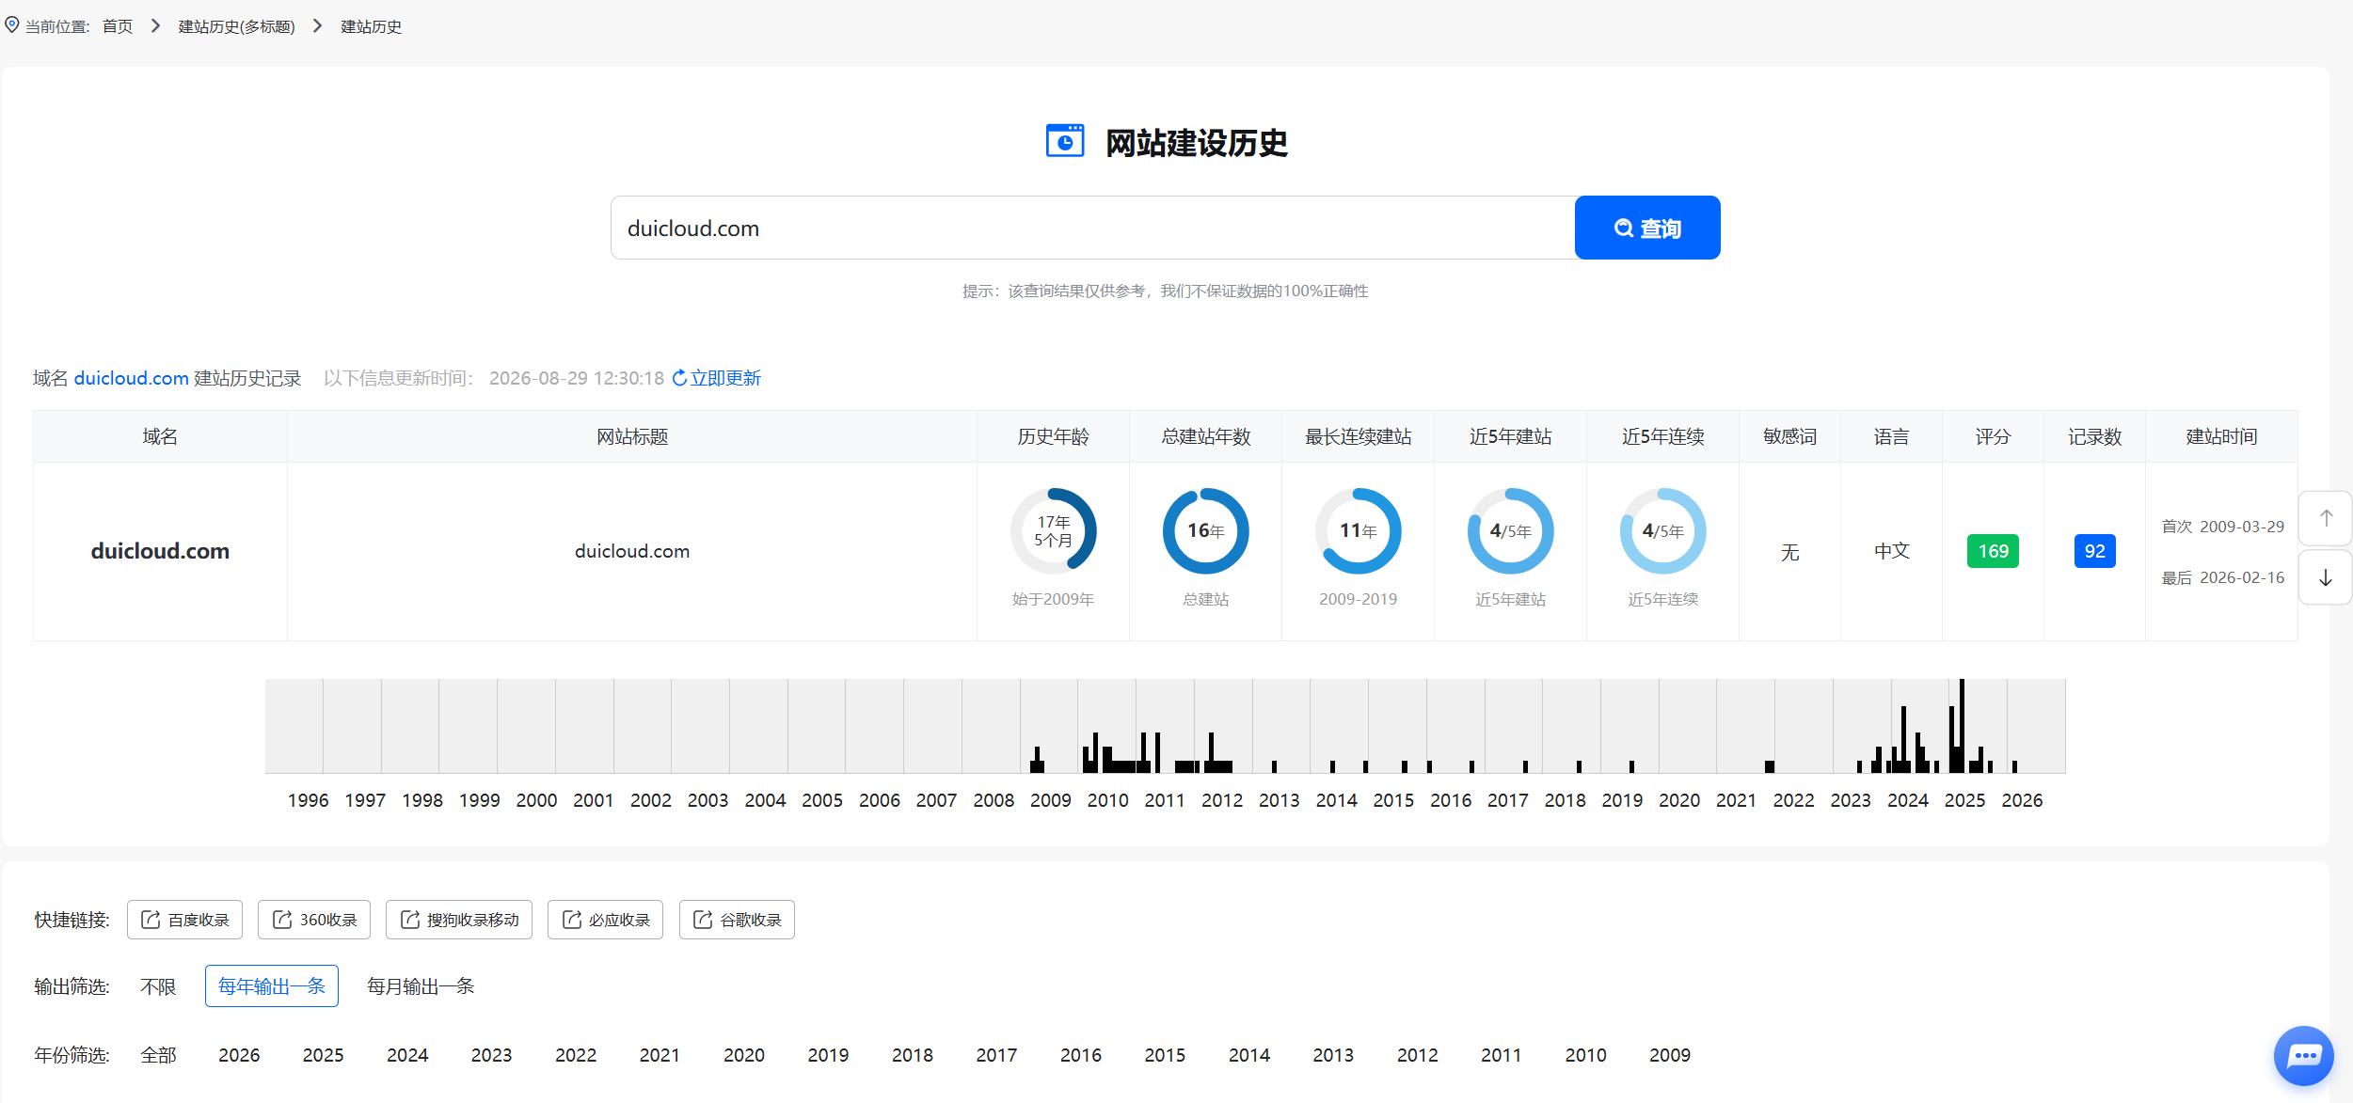Click the 历史年龄 17年5个月 ring chart
Viewport: 2353px width, 1103px height.
tap(1054, 531)
